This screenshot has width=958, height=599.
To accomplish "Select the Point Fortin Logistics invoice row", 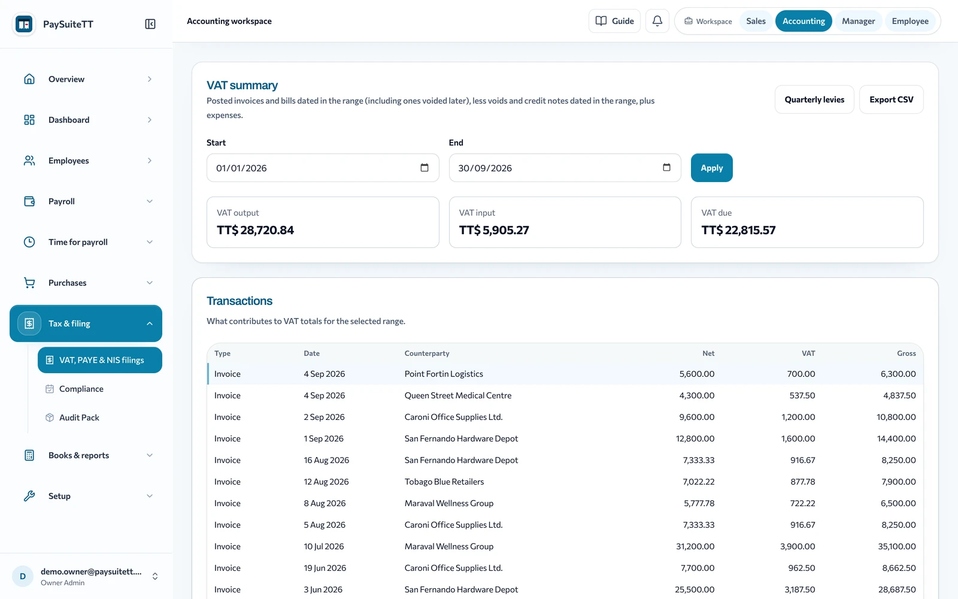I will pyautogui.click(x=565, y=374).
